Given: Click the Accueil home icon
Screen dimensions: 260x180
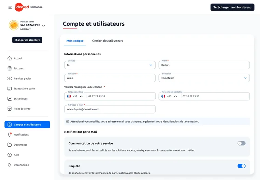Looking at the screenshot, I should pyautogui.click(x=10, y=58).
